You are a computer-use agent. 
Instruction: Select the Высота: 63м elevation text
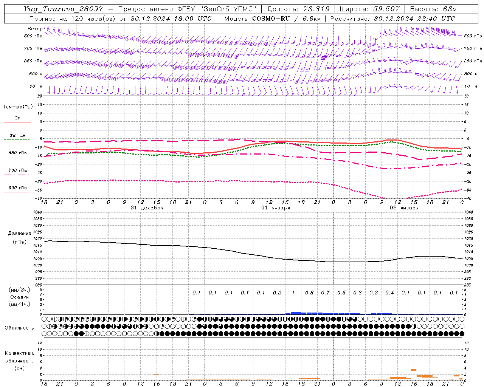click(x=433, y=9)
